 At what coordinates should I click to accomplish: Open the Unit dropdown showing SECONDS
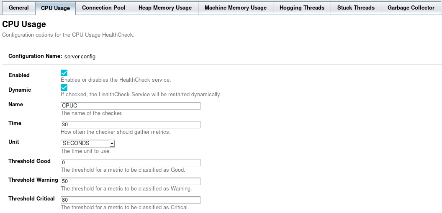(x=87, y=143)
